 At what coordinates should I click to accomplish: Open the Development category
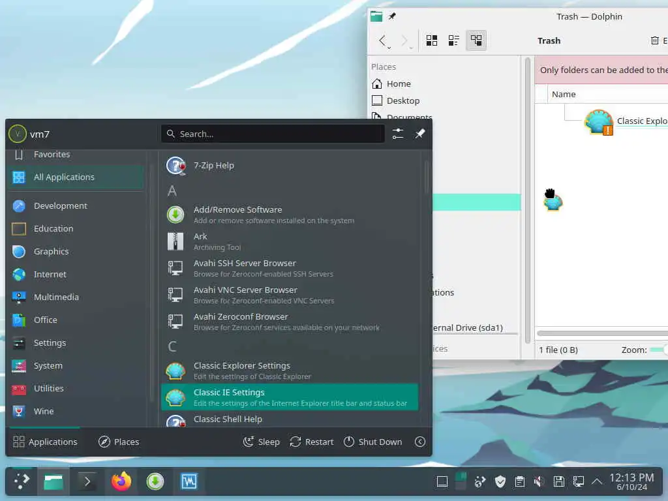(76, 205)
